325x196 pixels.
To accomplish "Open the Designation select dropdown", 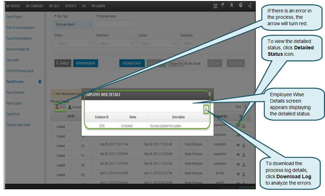I will pos(199,44).
